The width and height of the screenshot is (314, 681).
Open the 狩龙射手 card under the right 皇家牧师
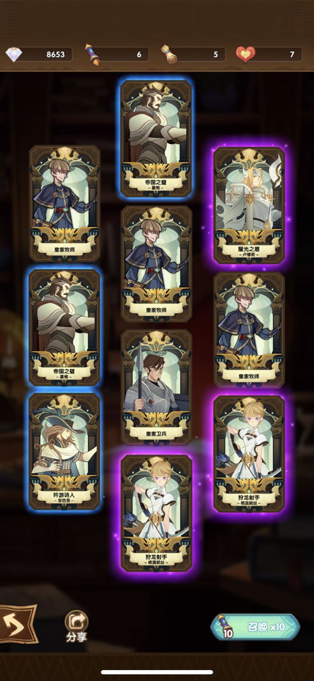tap(249, 453)
